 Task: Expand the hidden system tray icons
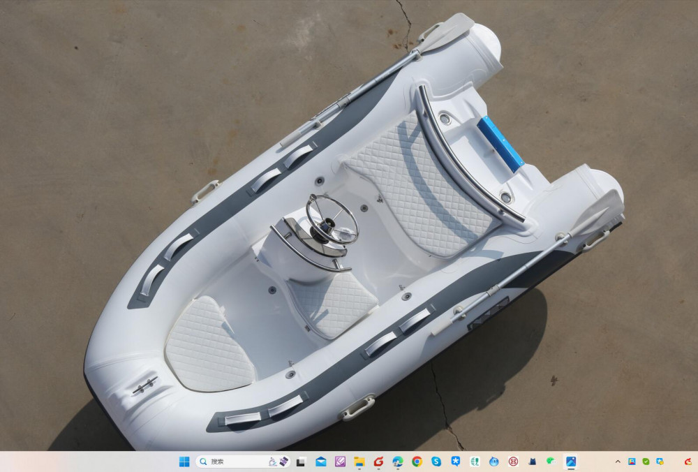point(617,462)
